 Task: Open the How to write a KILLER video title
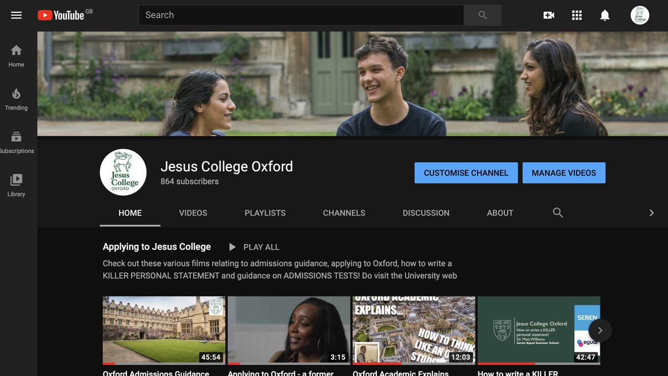click(x=518, y=373)
